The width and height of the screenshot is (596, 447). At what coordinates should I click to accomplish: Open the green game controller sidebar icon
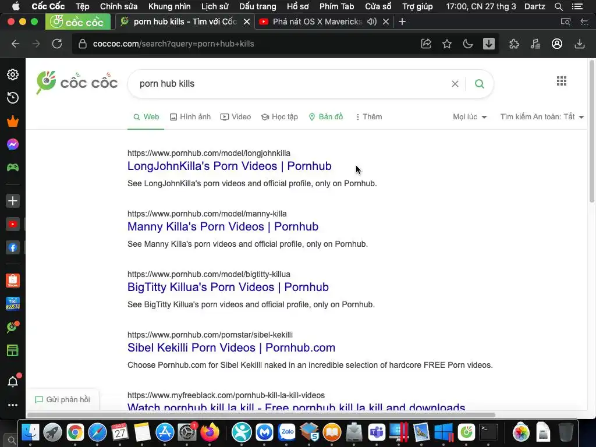13,168
